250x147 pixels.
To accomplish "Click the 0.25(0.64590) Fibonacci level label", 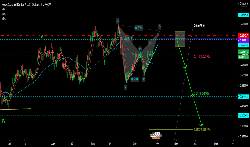I will click(x=201, y=94).
